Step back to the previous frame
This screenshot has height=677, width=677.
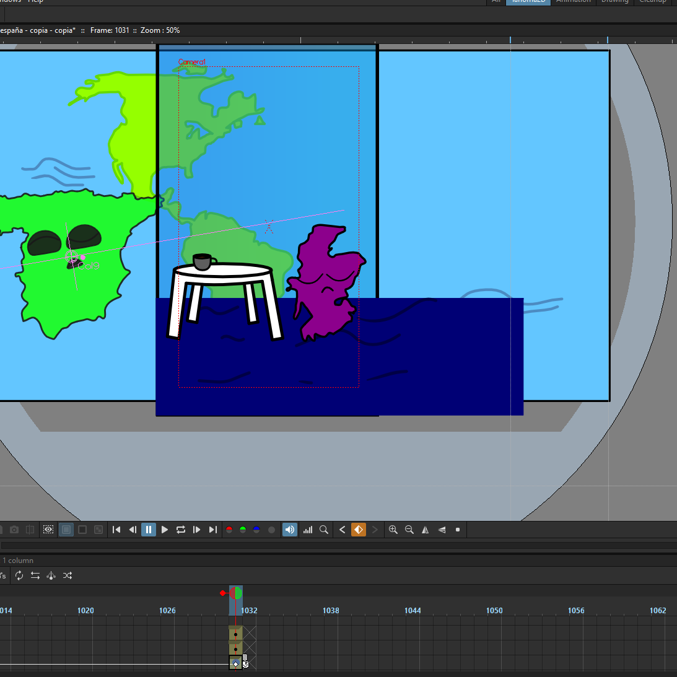point(133,530)
